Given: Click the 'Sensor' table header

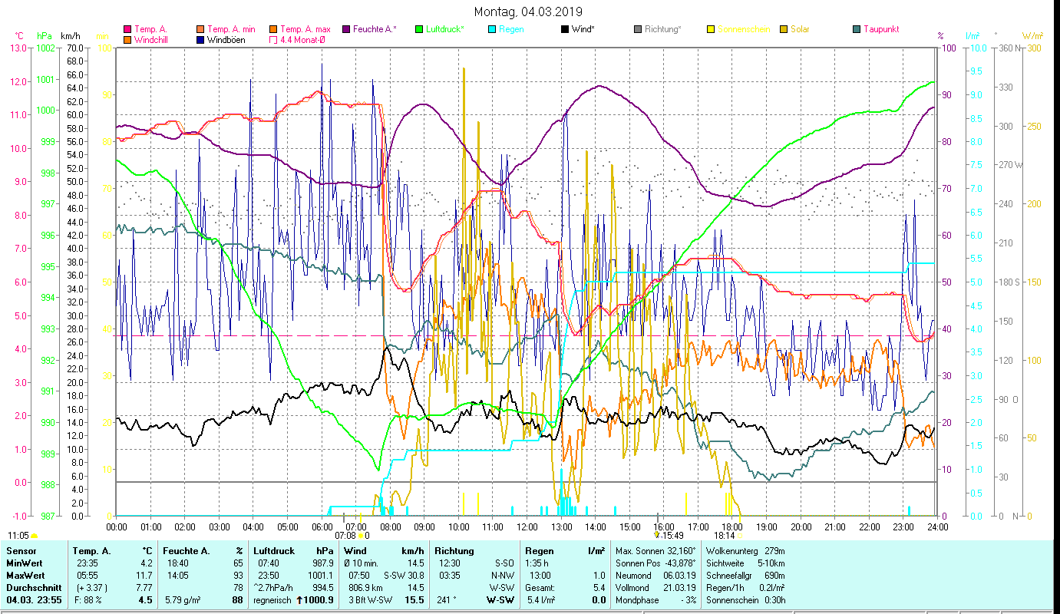Looking at the screenshot, I should [x=21, y=551].
